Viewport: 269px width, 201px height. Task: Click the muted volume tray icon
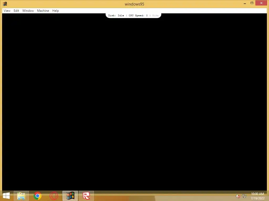pyautogui.click(x=238, y=196)
